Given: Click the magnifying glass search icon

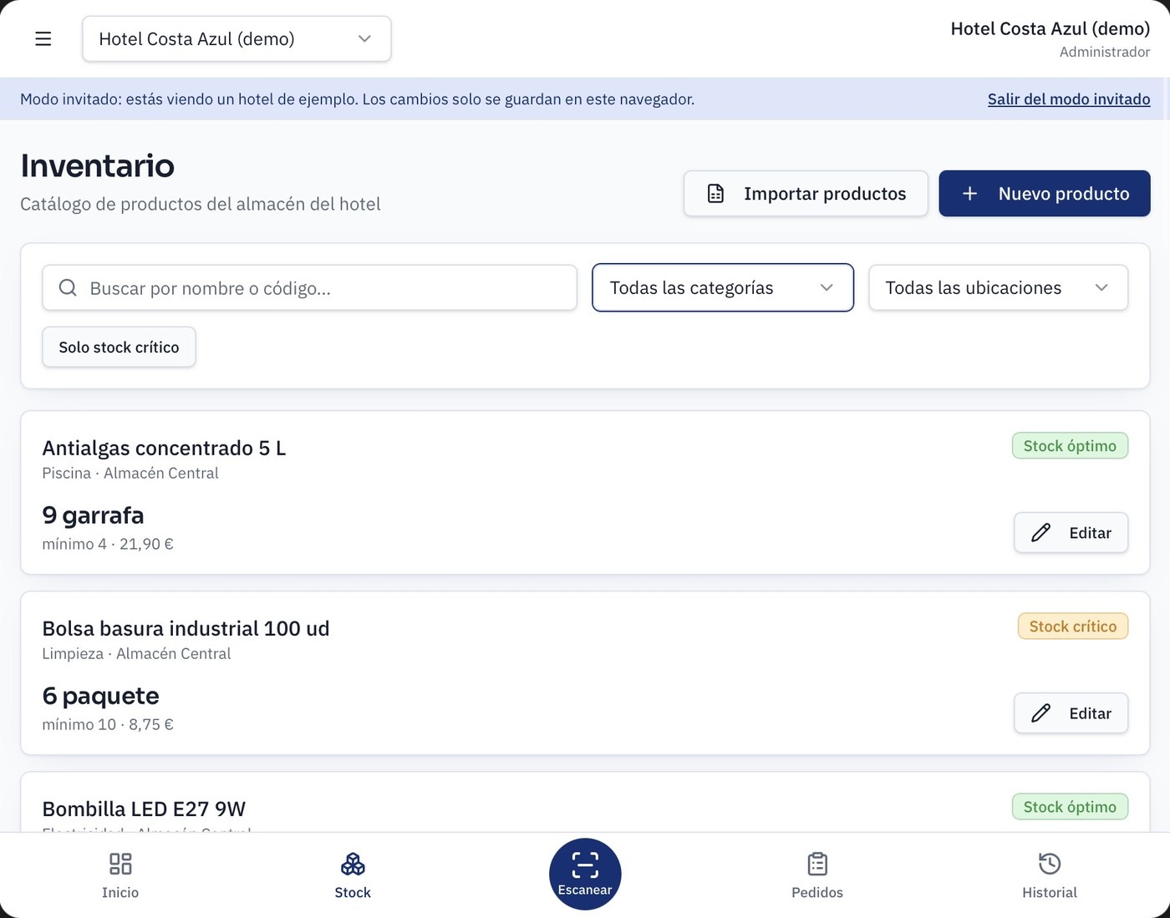Looking at the screenshot, I should click(x=68, y=288).
